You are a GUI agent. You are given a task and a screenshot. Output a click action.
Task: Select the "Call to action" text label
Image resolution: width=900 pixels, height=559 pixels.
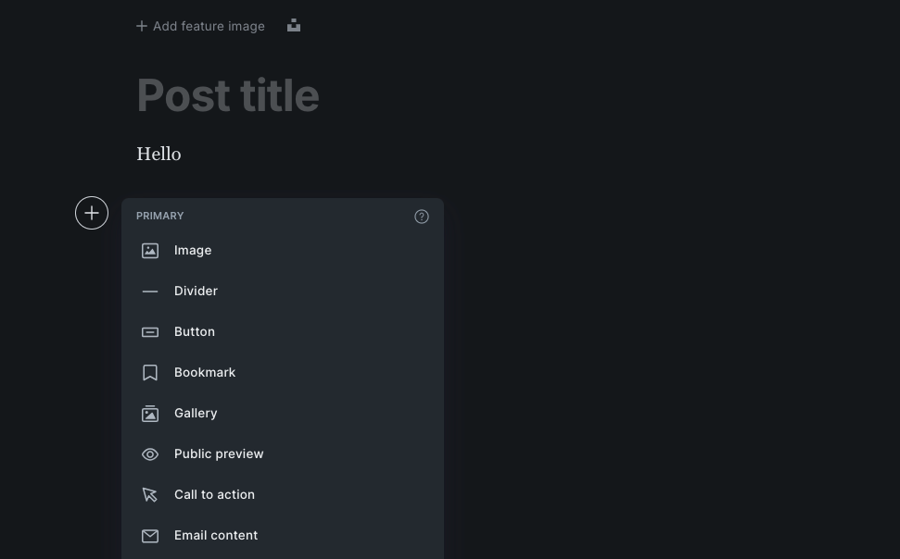214,495
